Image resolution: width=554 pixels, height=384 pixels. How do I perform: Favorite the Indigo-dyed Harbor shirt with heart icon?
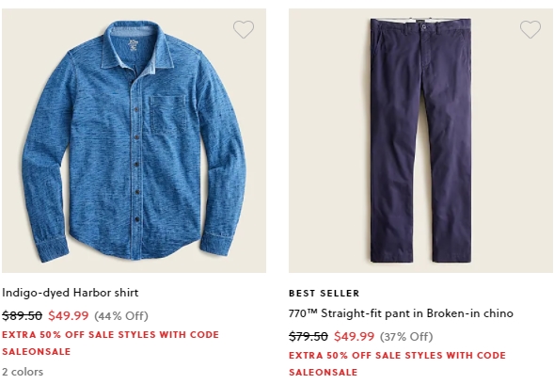[x=244, y=30]
